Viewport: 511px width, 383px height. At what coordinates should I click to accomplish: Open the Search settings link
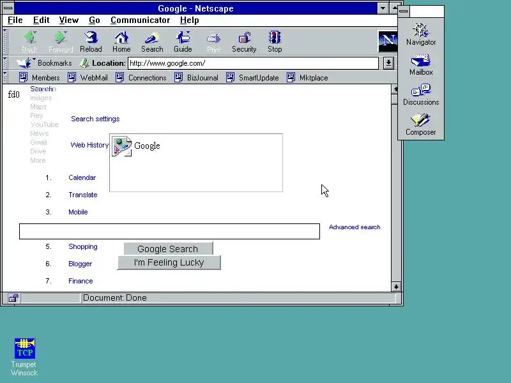95,119
